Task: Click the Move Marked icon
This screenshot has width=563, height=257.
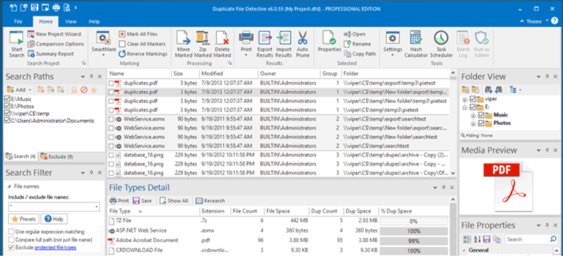Action: tap(184, 44)
